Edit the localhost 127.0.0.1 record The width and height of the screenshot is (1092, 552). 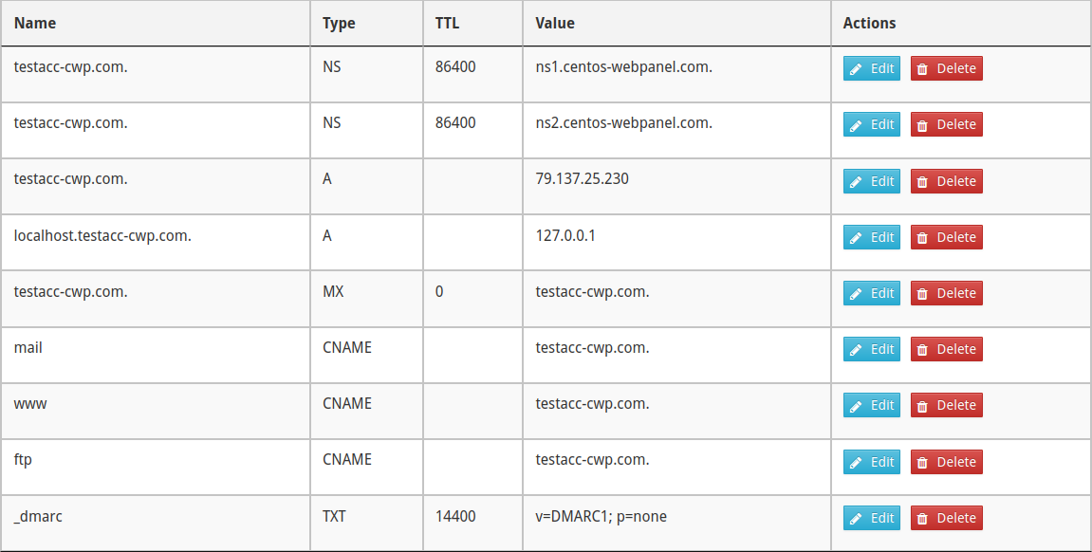[x=871, y=237]
